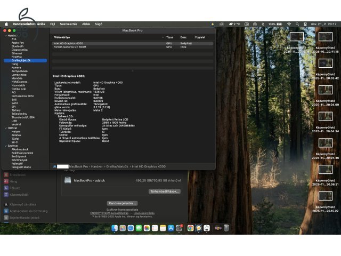Select Grafika/kijelzők in the sidebar
The height and width of the screenshot is (256, 341).
[25, 60]
